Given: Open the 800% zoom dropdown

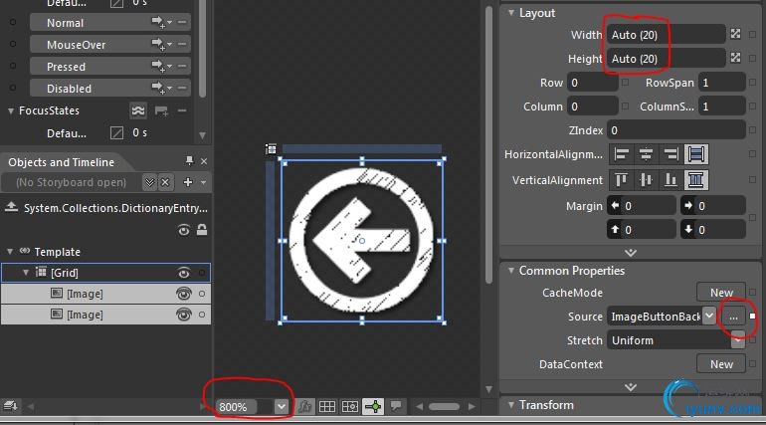Looking at the screenshot, I should pyautogui.click(x=282, y=406).
